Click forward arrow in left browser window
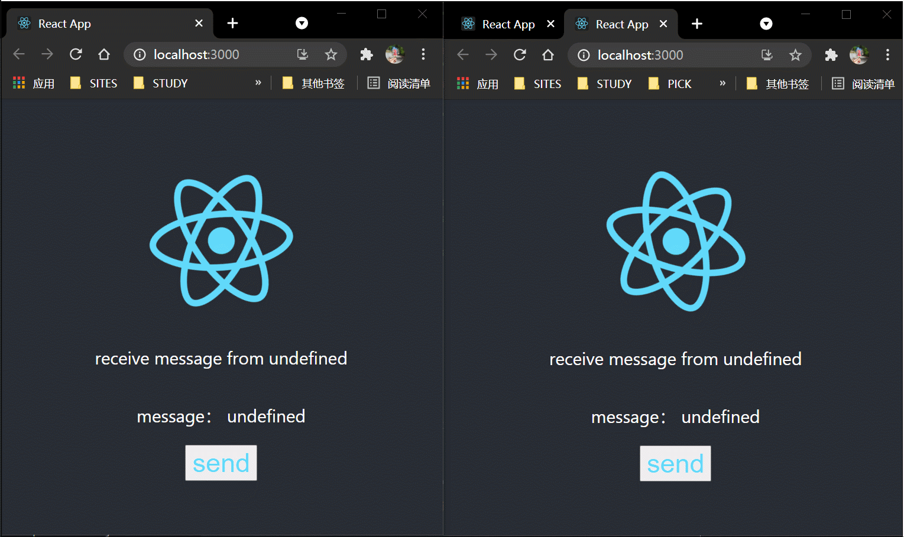 47,54
